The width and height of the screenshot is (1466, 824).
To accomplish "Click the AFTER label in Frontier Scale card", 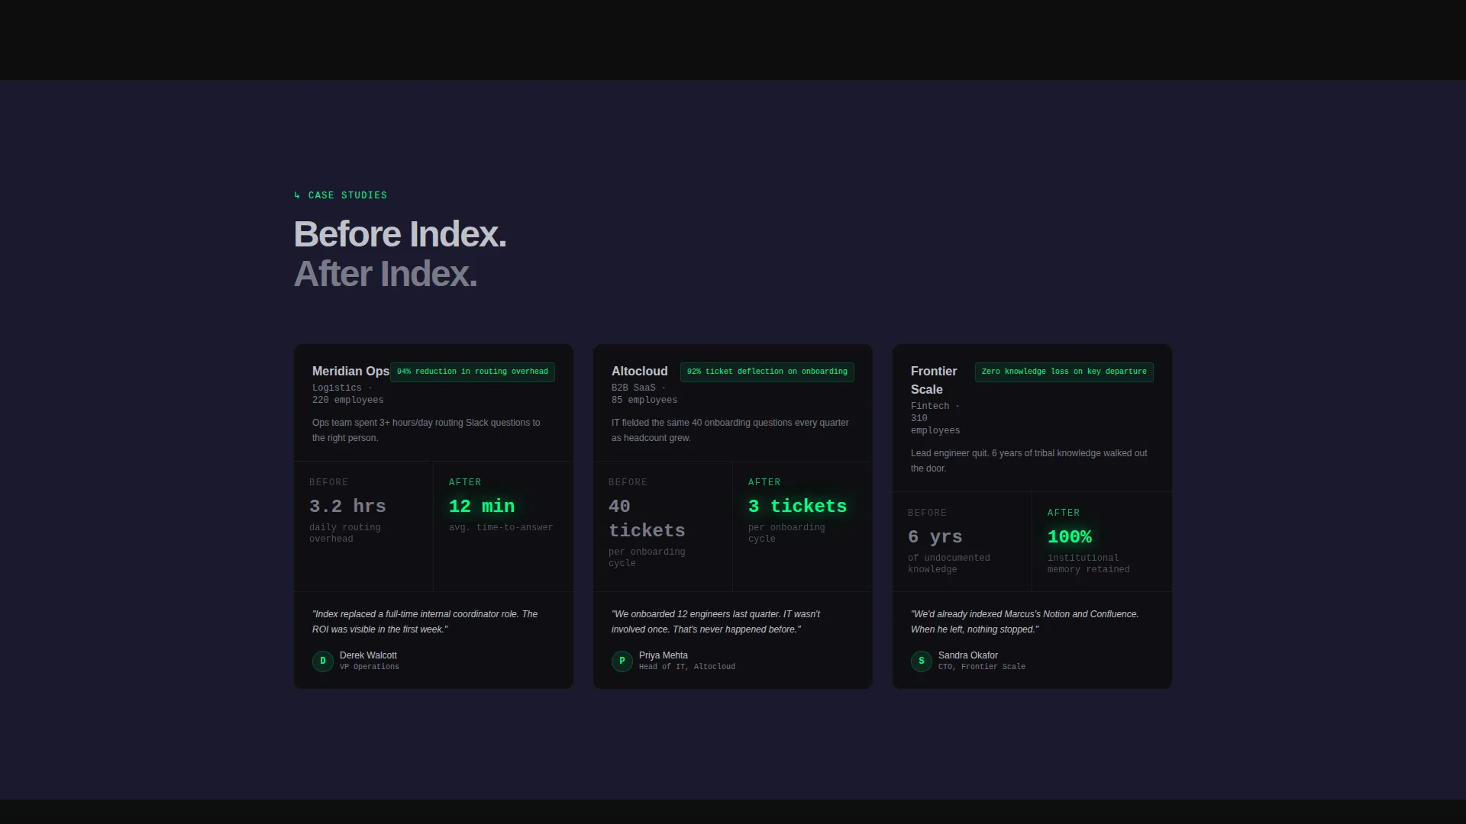I will coord(1064,513).
